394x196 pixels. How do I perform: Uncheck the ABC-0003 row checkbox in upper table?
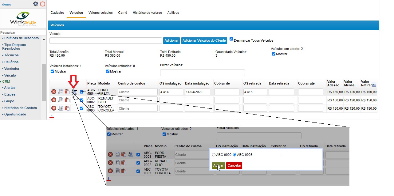(81, 108)
